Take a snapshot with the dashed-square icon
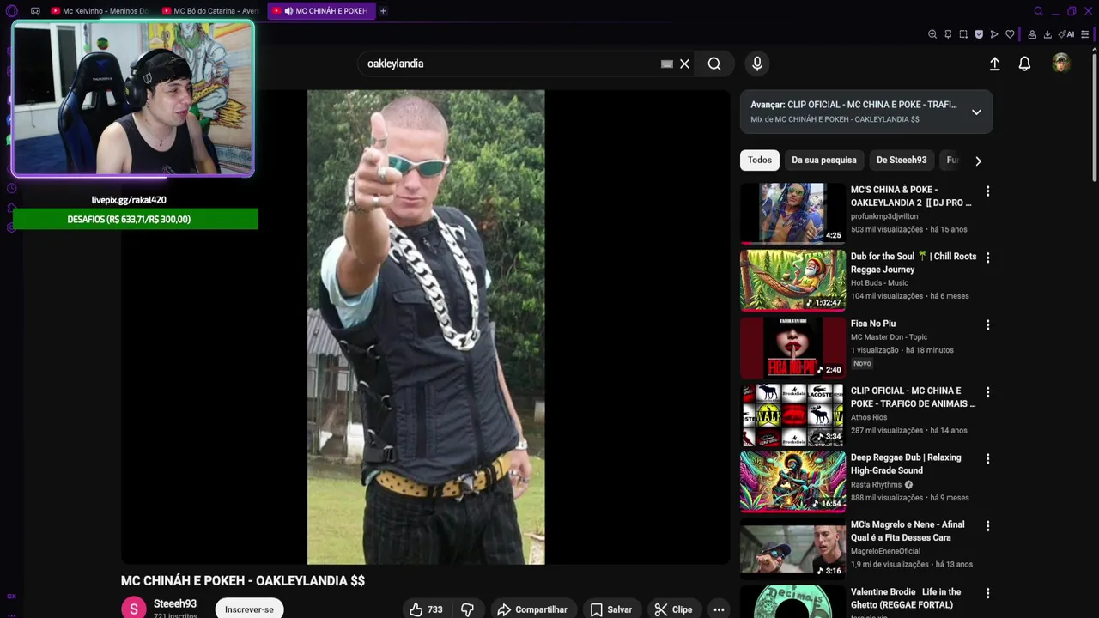 (963, 34)
